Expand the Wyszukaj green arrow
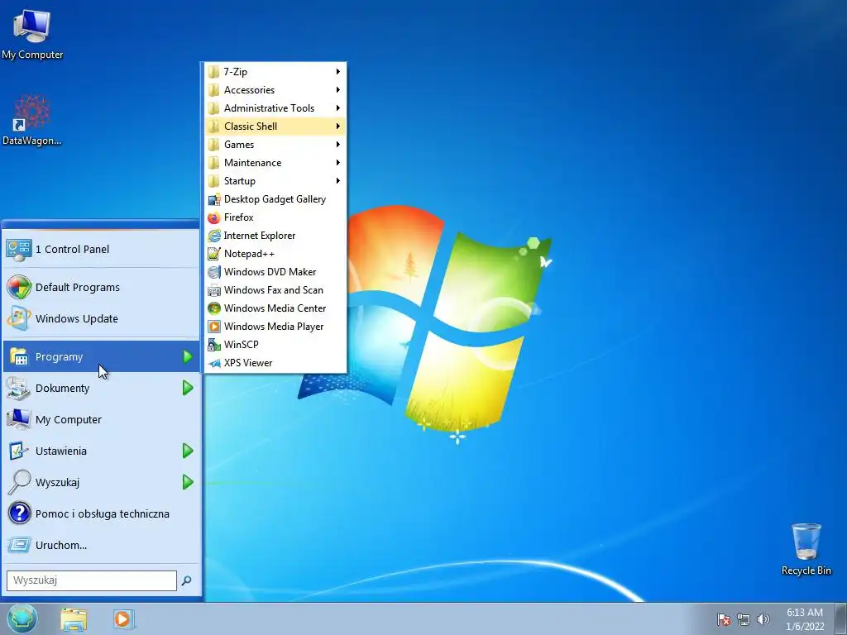The width and height of the screenshot is (847, 635). pyautogui.click(x=188, y=482)
